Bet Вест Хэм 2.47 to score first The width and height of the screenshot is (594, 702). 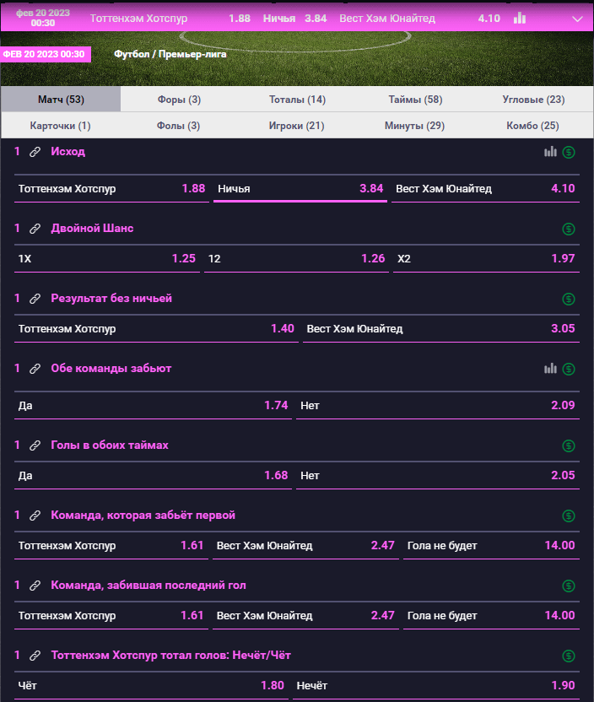[305, 545]
